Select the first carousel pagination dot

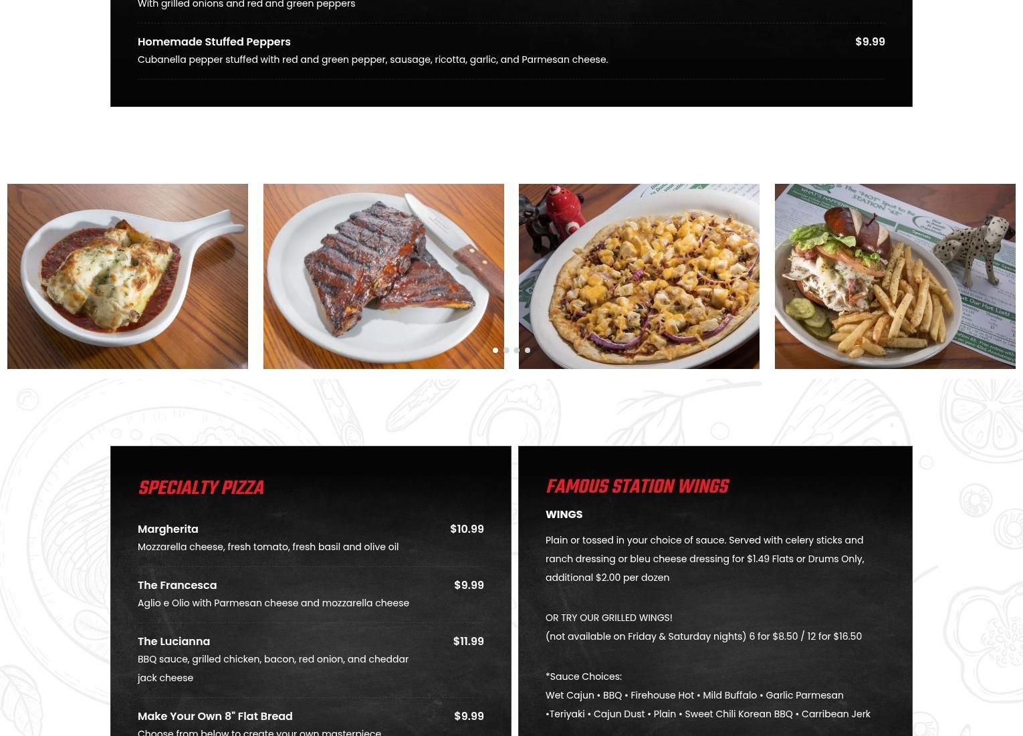tap(495, 350)
